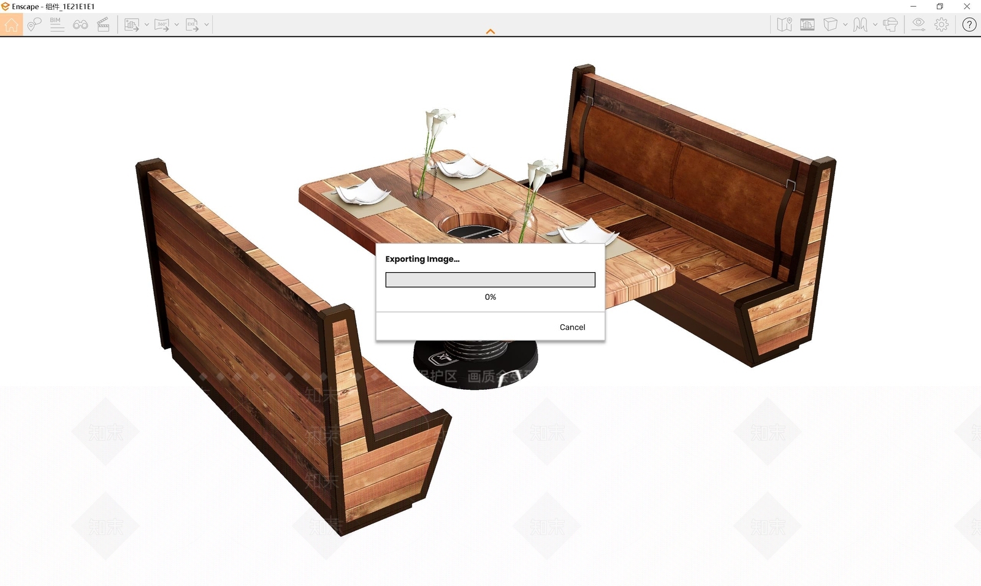This screenshot has height=586, width=981.
Task: Click the export progress bar
Action: tap(490, 280)
